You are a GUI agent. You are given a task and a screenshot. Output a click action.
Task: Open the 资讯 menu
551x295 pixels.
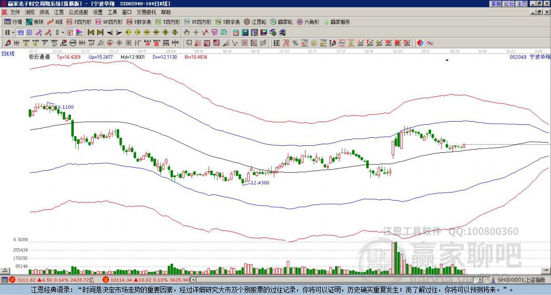click(x=44, y=12)
